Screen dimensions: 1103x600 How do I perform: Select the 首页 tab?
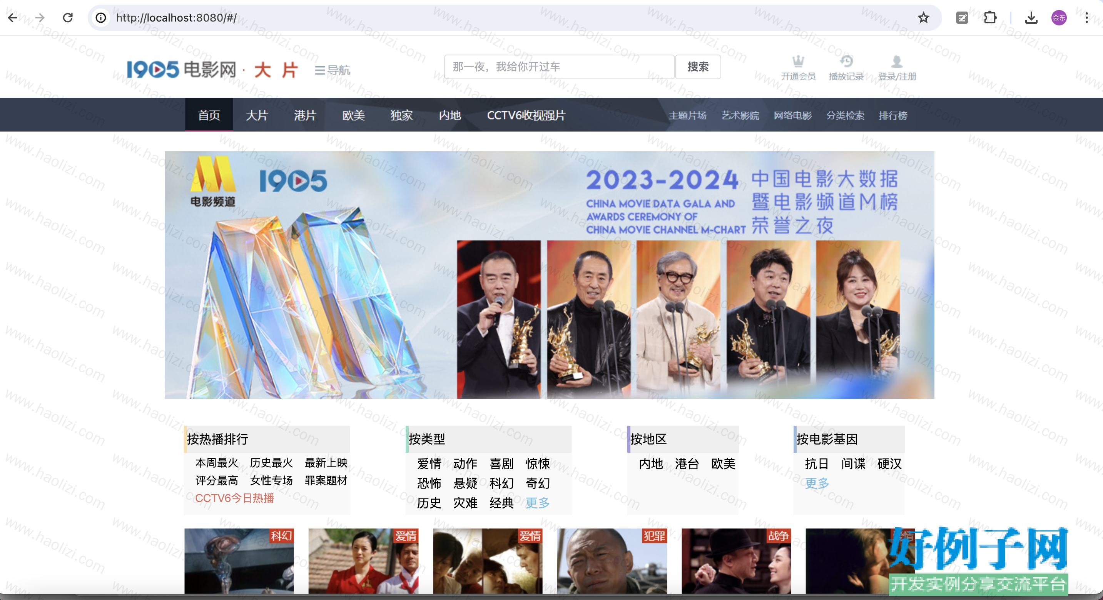[209, 115]
